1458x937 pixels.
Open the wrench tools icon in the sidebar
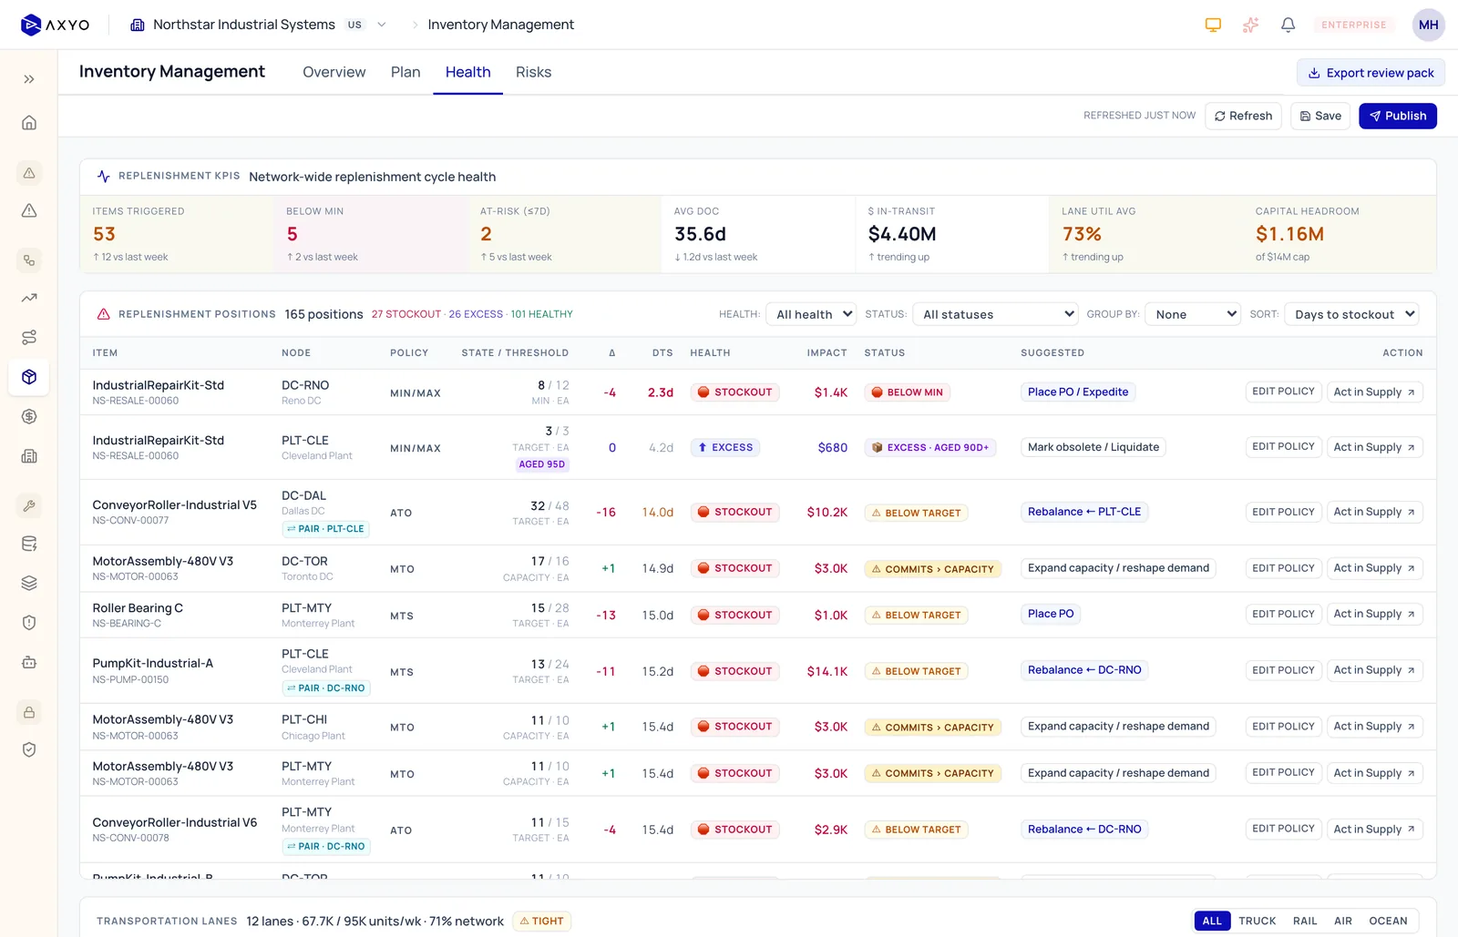[29, 506]
